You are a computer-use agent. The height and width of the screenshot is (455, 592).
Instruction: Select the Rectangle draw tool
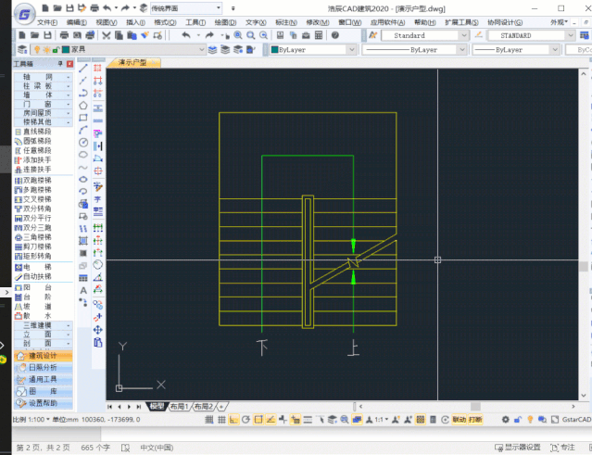click(83, 118)
